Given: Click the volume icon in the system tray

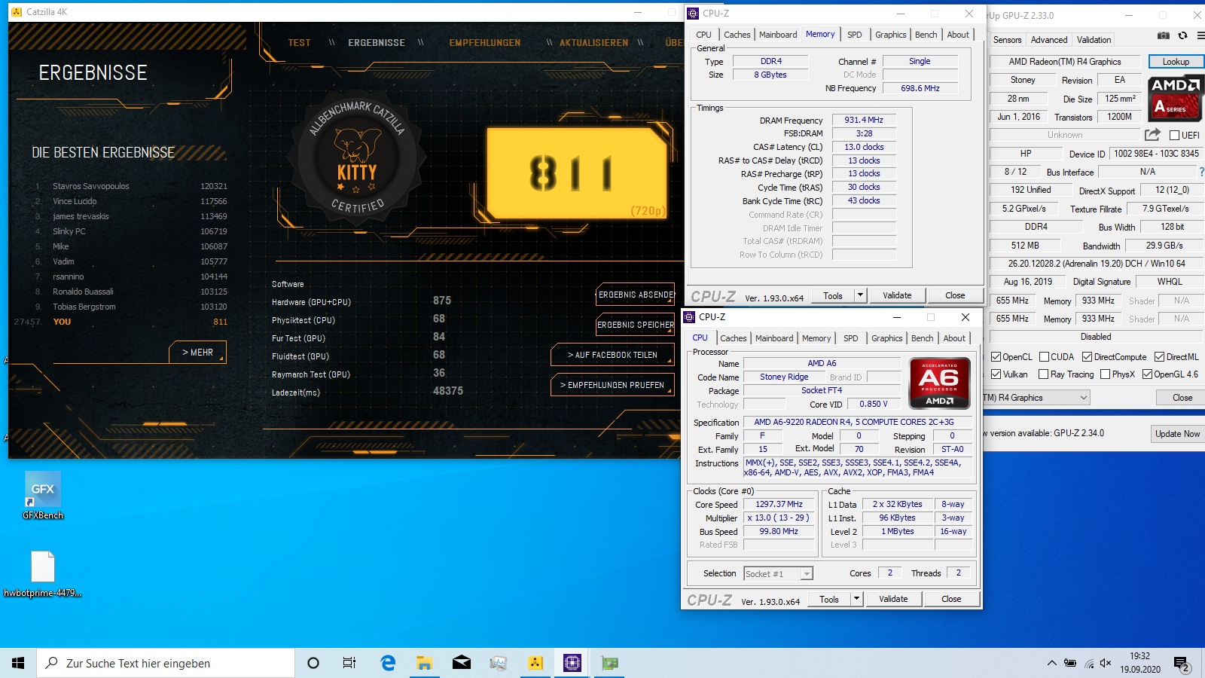Looking at the screenshot, I should click(1106, 663).
